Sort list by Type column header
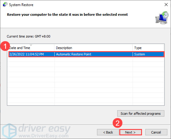The width and height of the screenshot is (171, 139). (148, 48)
